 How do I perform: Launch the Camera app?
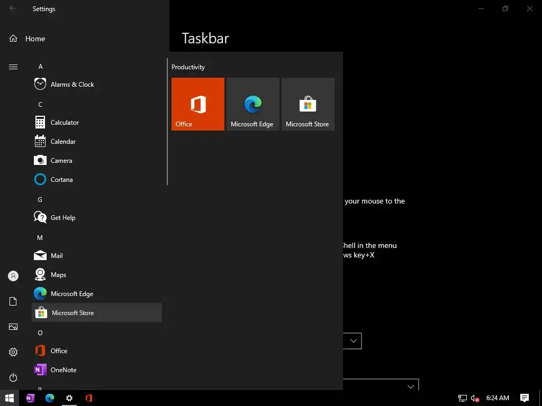[97, 161]
